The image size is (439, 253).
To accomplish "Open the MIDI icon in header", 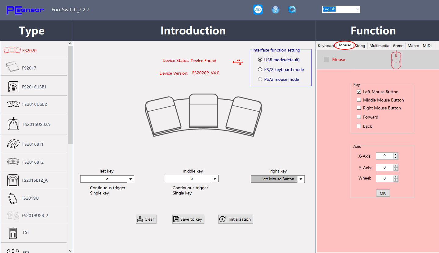I will (x=258, y=9).
